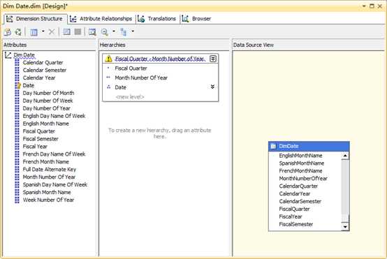Open the Translations tab

coord(157,19)
